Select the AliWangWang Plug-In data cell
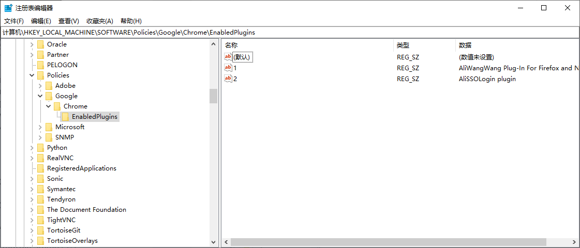This screenshot has height=248, width=580. click(x=518, y=68)
